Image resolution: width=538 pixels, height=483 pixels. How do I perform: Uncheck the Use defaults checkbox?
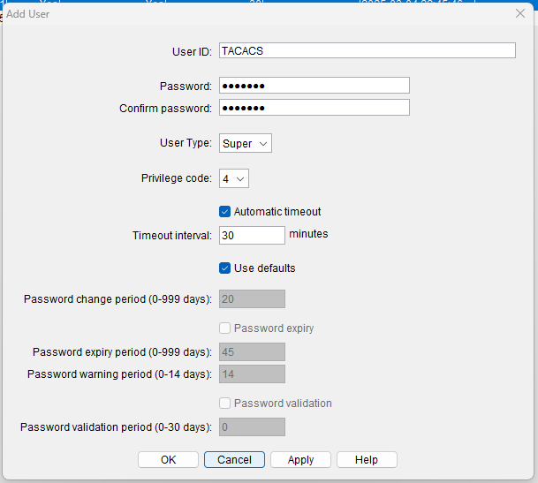(224, 268)
